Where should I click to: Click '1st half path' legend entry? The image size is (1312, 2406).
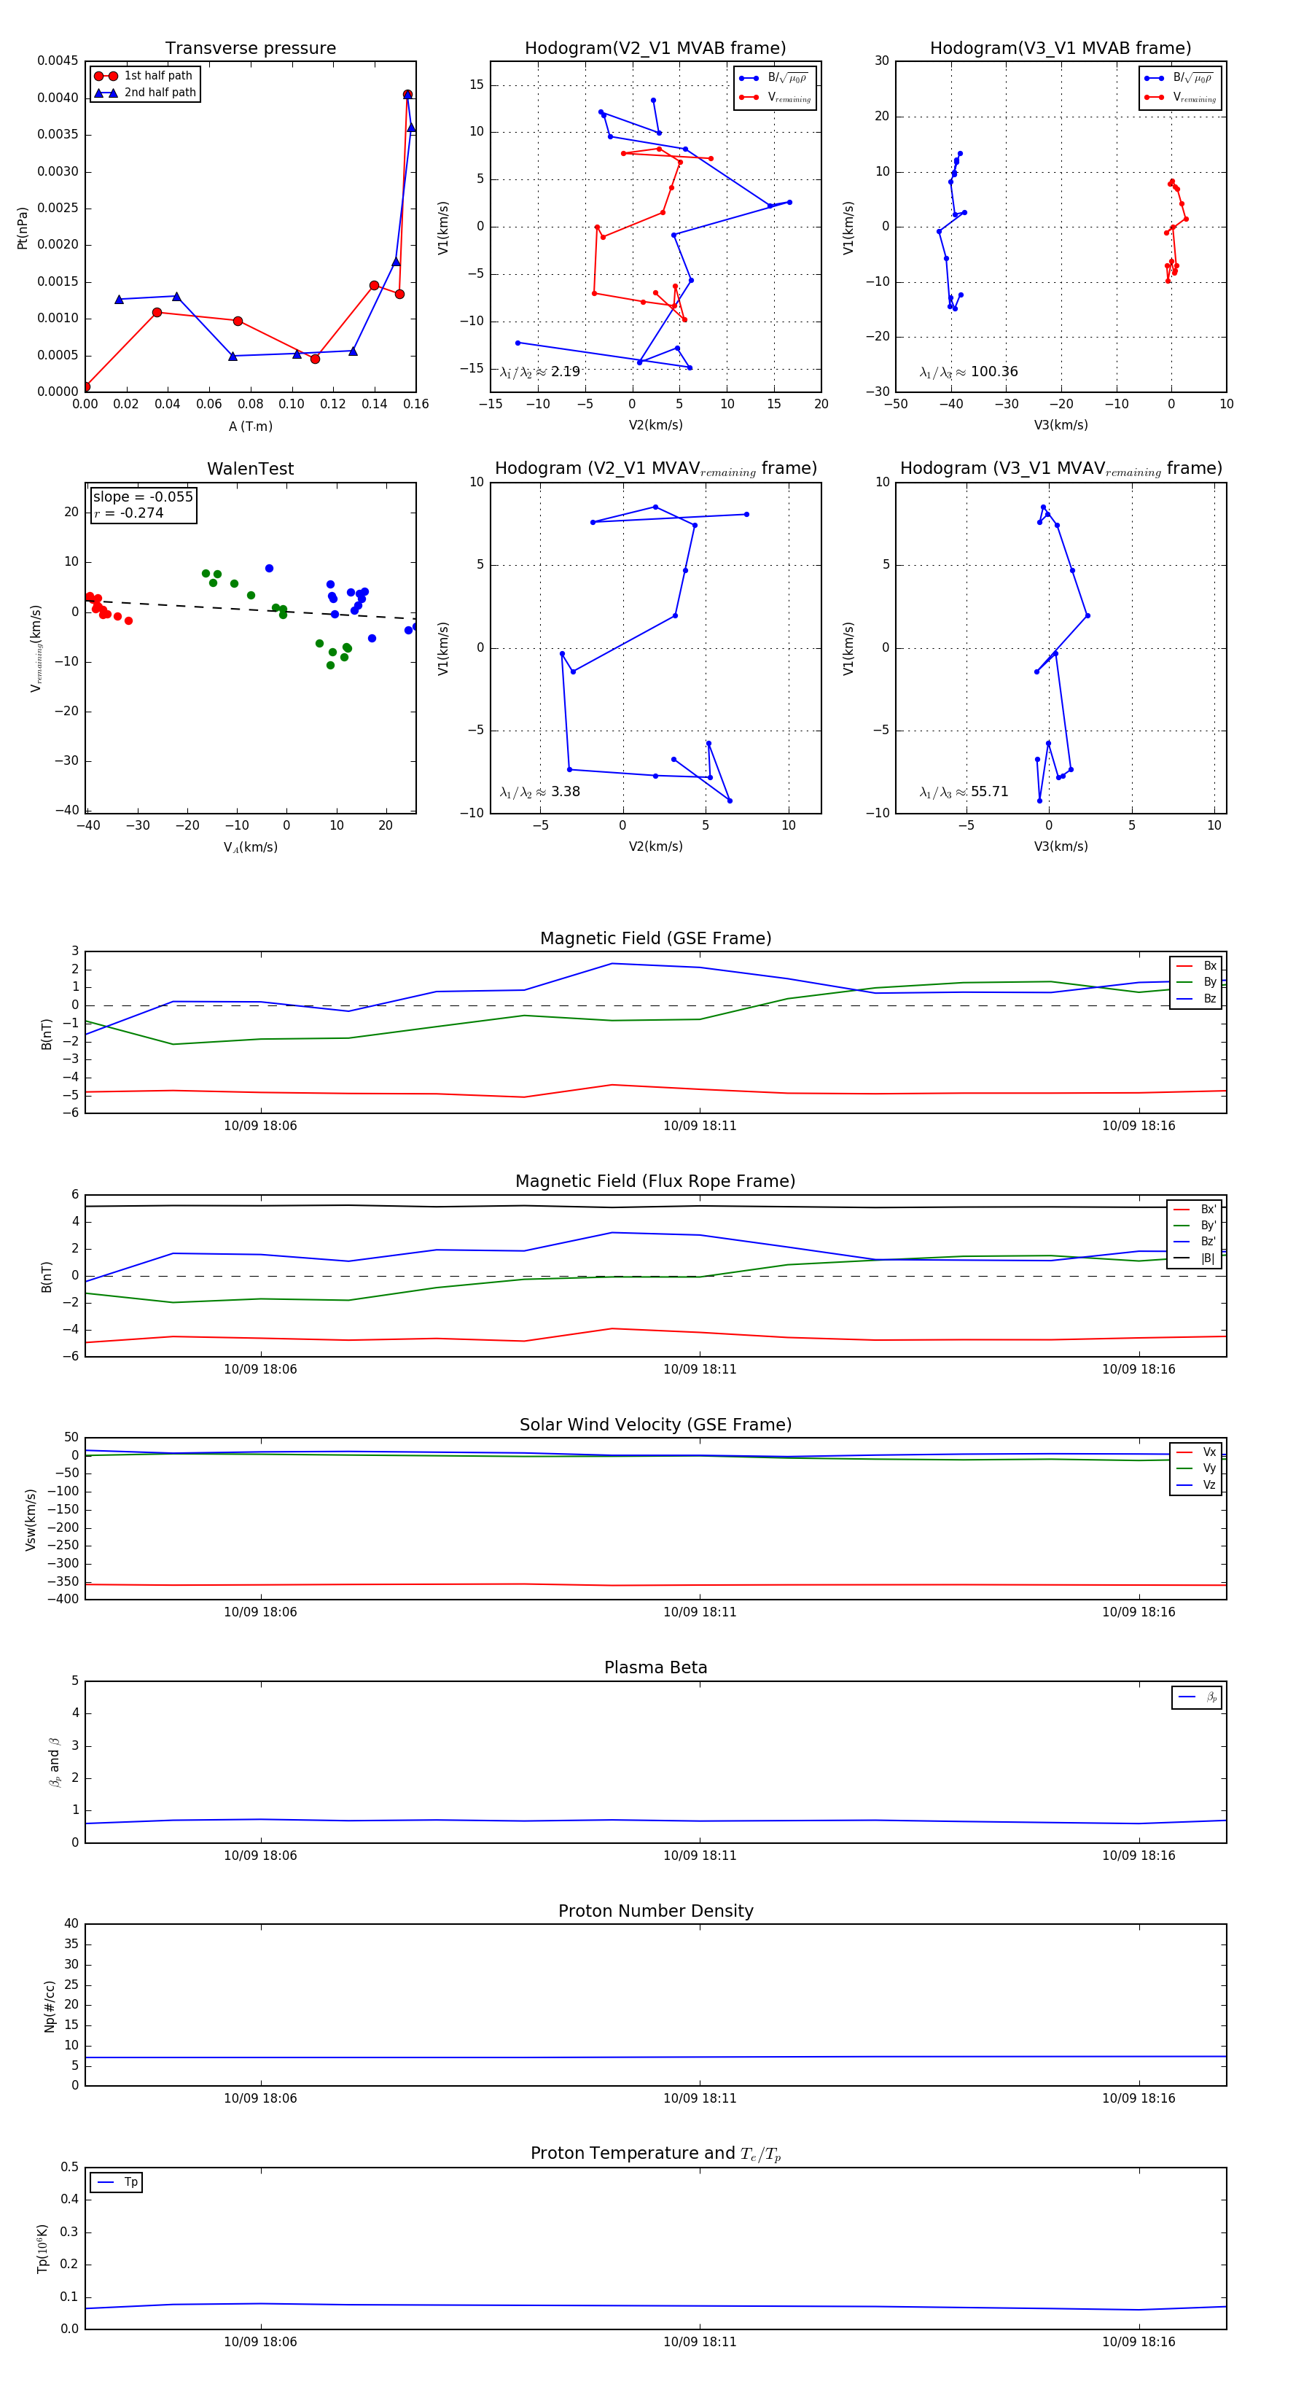(x=144, y=76)
